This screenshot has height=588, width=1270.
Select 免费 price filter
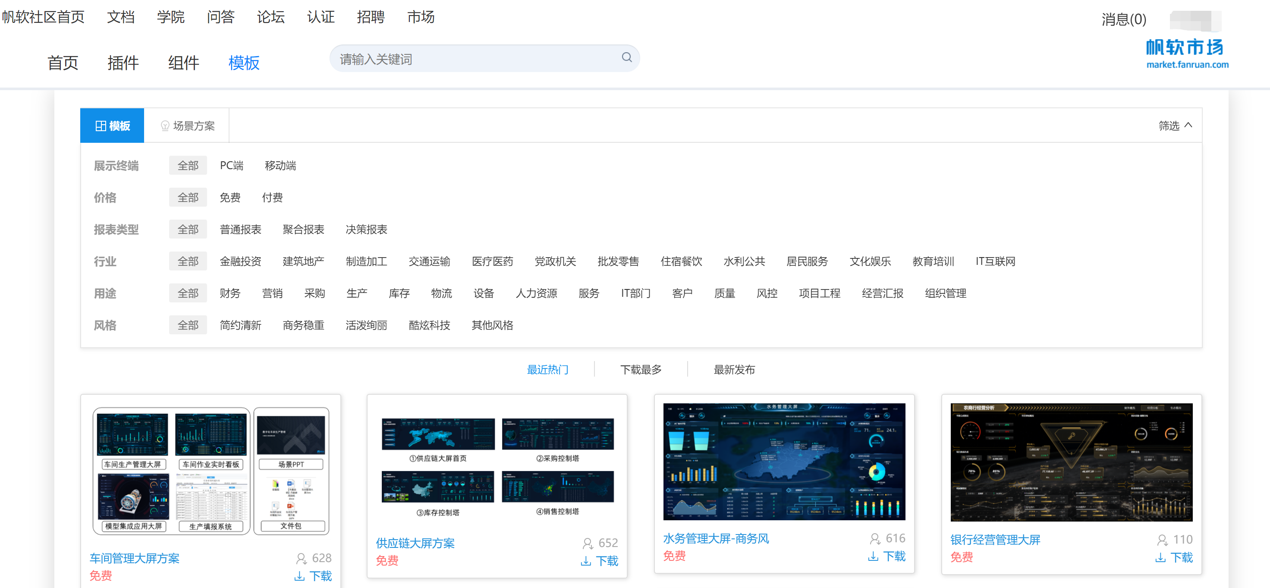pos(230,198)
